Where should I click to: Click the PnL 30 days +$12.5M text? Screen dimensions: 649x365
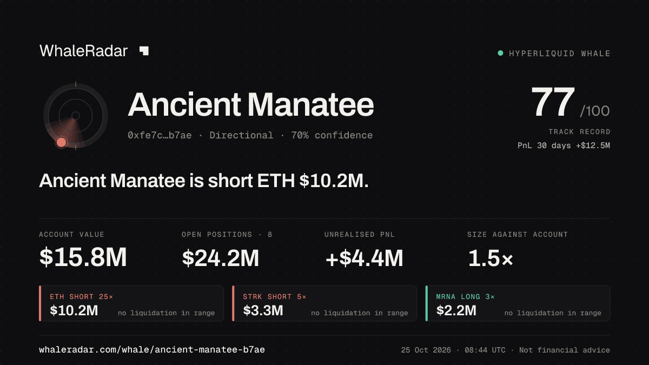(x=564, y=145)
